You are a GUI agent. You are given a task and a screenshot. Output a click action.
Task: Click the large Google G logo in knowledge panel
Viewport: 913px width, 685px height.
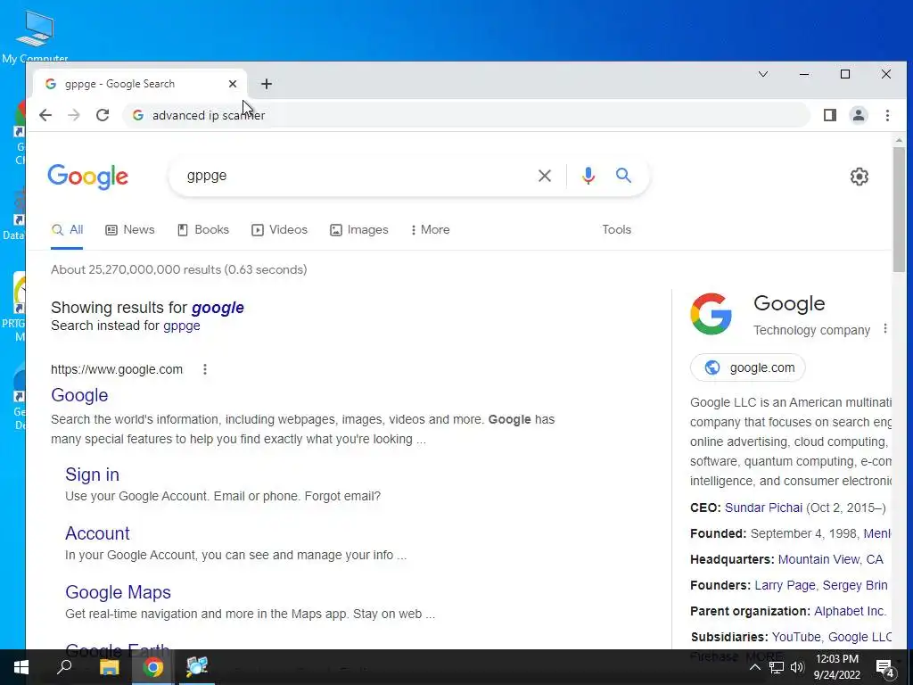[x=711, y=314]
